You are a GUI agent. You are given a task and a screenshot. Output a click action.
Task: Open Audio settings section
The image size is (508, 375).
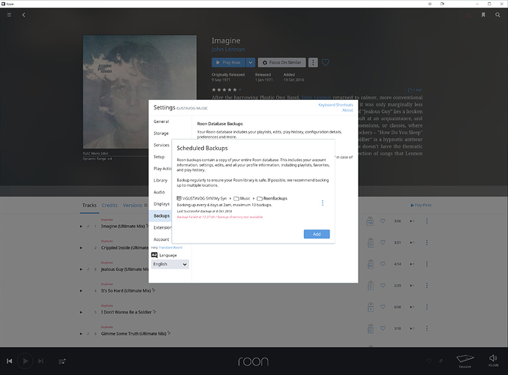159,192
